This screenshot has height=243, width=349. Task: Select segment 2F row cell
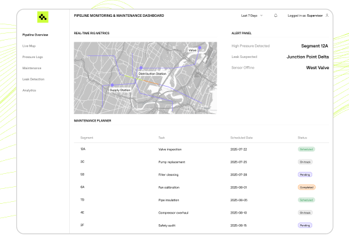82,225
